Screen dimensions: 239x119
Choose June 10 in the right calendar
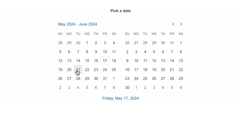tap(136, 61)
